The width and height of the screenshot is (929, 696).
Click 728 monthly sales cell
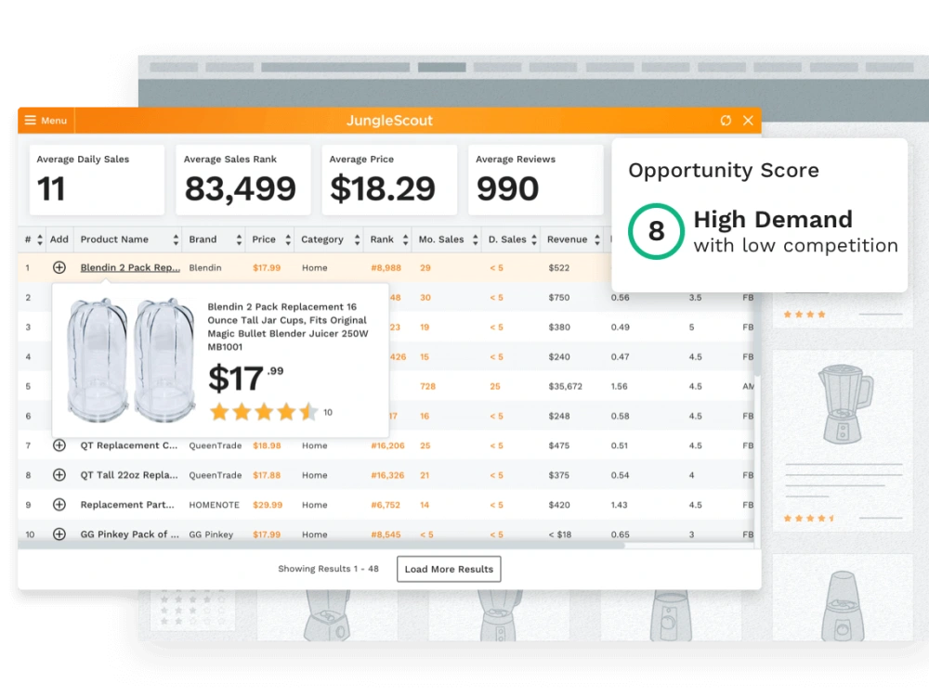point(427,386)
